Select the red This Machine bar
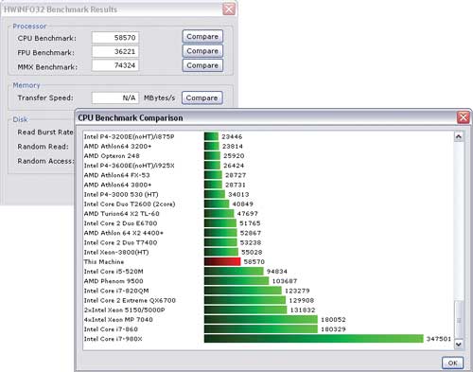The height and width of the screenshot is (372, 473). point(222,262)
